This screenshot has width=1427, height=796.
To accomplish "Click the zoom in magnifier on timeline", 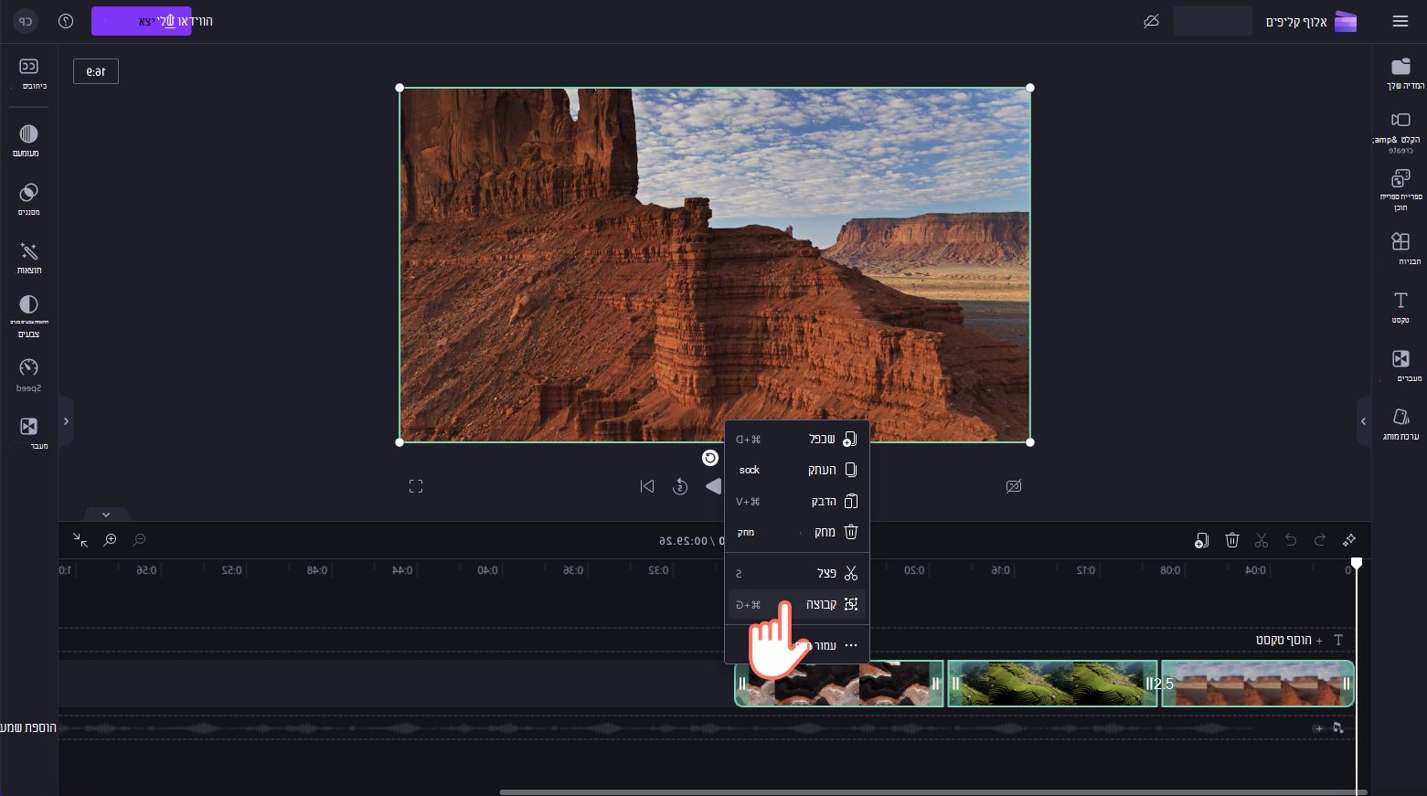I will coord(110,540).
